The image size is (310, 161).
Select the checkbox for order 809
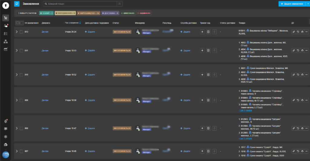tap(21, 100)
